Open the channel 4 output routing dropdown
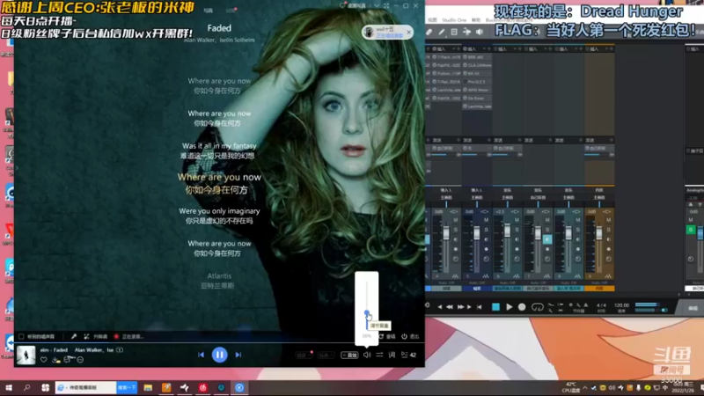This screenshot has width=704, height=396. point(446,197)
